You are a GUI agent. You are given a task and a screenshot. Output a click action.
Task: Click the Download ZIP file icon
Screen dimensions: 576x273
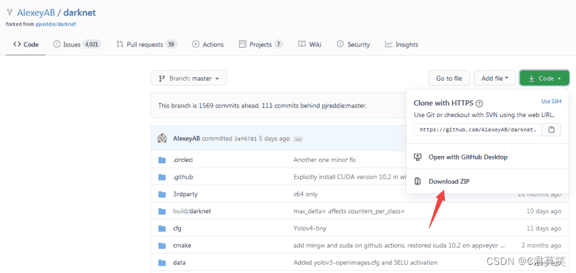(417, 182)
